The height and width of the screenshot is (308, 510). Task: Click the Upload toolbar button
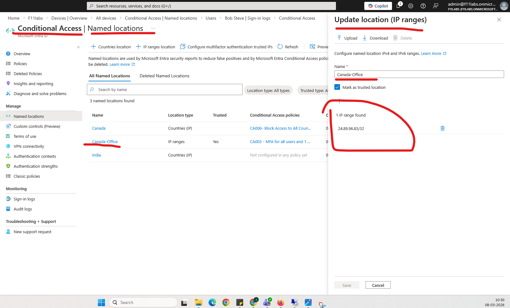coord(347,38)
